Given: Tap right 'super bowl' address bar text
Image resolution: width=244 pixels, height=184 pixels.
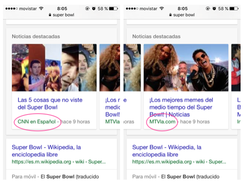Looking at the screenshot, I should point(184,15).
